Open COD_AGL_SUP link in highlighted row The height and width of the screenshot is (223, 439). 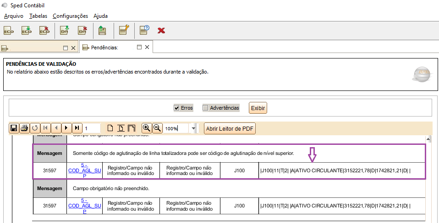[x=85, y=170]
